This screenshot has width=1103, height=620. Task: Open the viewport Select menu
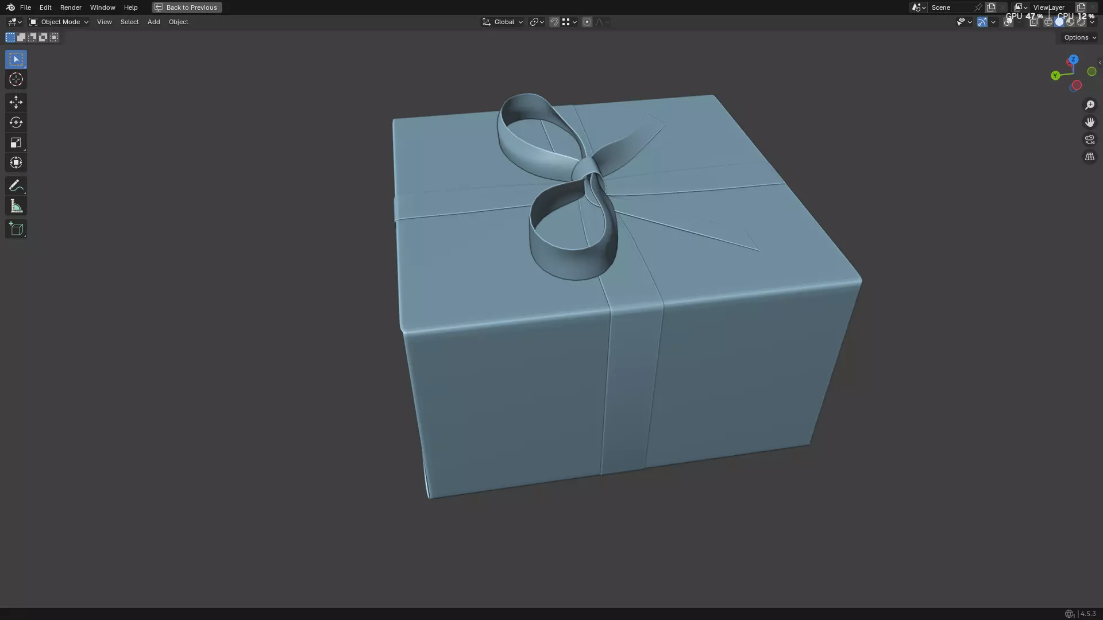tap(129, 22)
